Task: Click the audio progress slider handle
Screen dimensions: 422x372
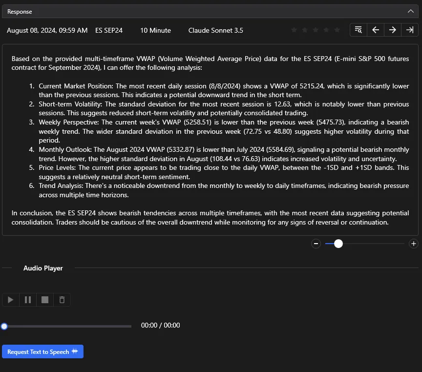Action: pyautogui.click(x=4, y=326)
